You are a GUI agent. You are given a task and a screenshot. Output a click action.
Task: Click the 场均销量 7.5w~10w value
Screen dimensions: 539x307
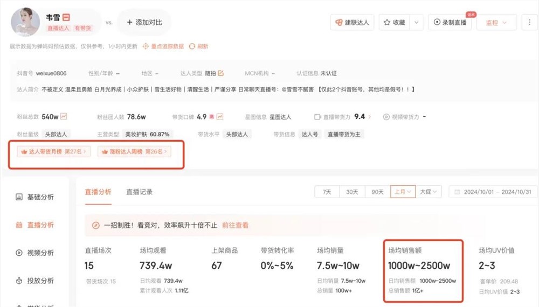(x=338, y=266)
